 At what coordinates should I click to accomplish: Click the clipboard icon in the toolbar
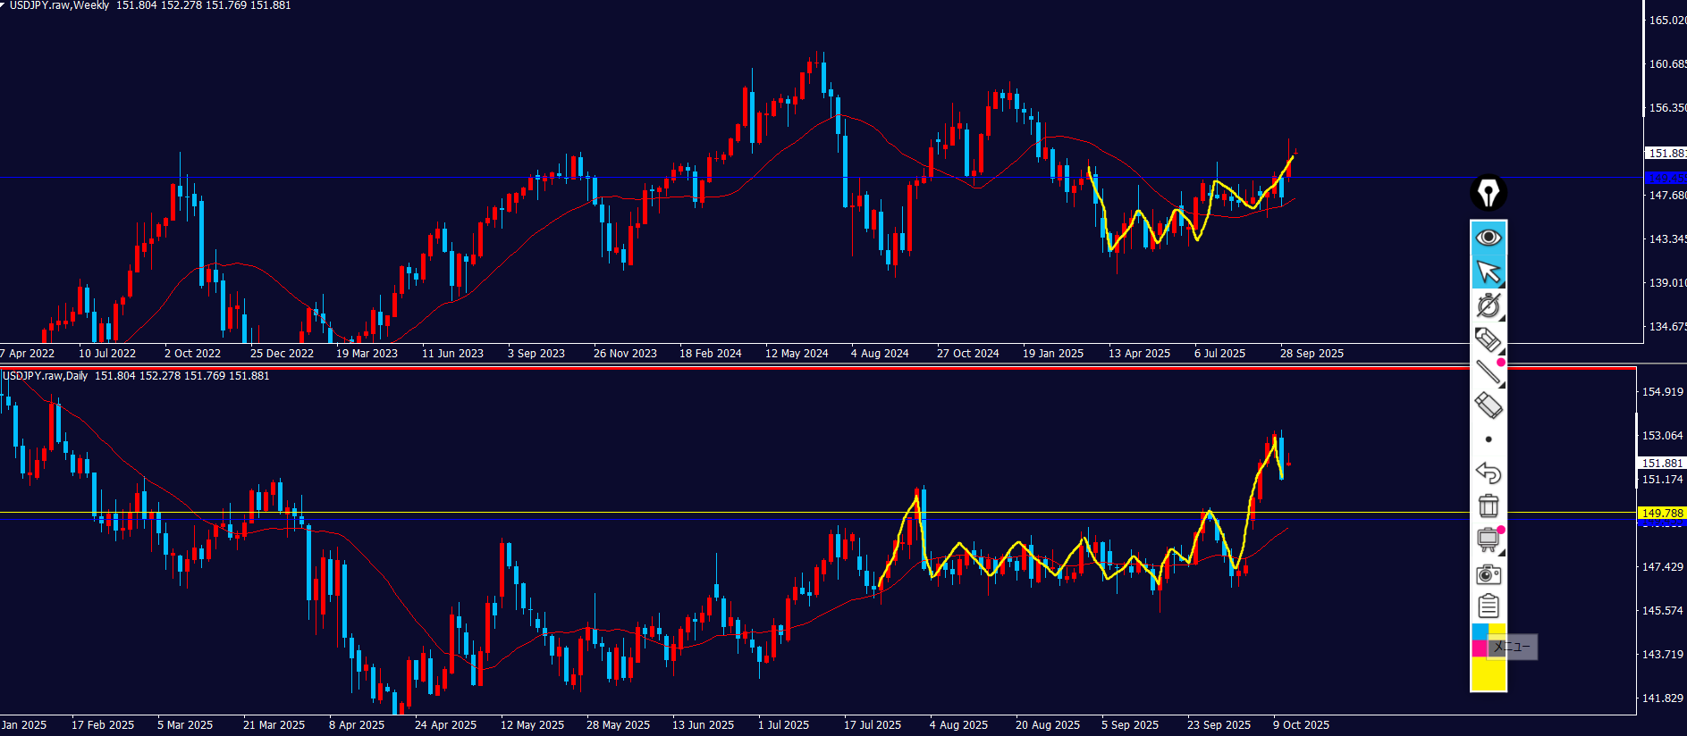[1489, 606]
